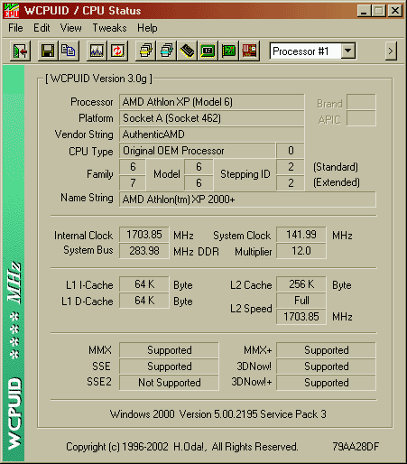Viewport: 407px width, 464px height.
Task: Click L2 Speed value Full
Action: 301,301
